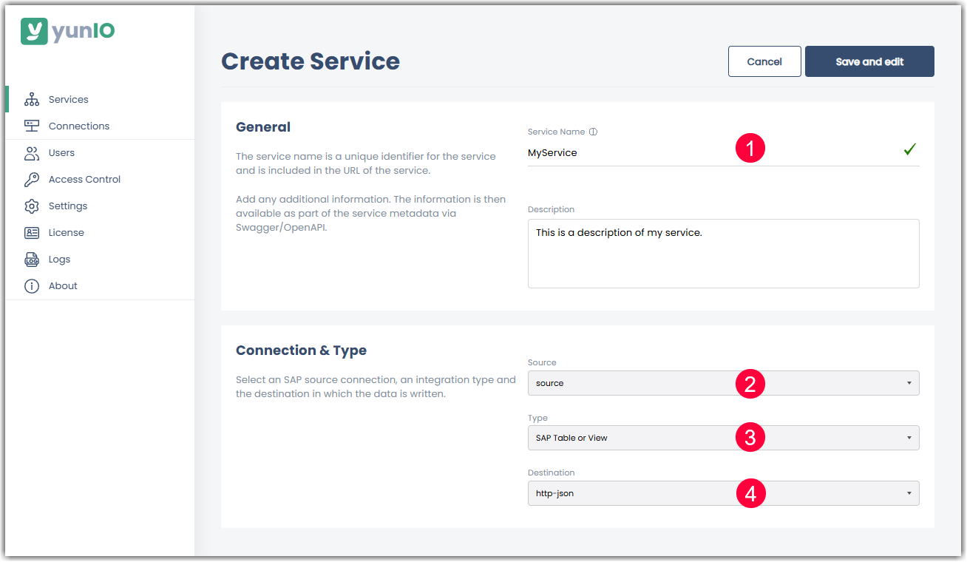Click the yunIO logo
Image resolution: width=967 pixels, height=562 pixels.
[x=67, y=31]
